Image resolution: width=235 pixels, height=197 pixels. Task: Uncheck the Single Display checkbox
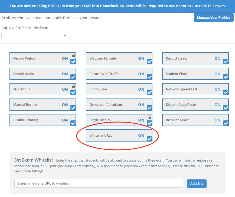pyautogui.click(x=149, y=123)
